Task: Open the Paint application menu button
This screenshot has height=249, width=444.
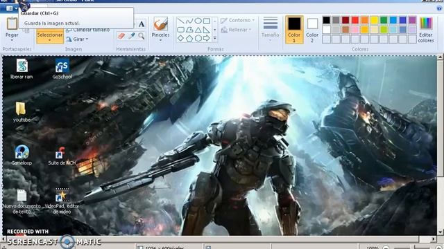Action: coord(11,8)
